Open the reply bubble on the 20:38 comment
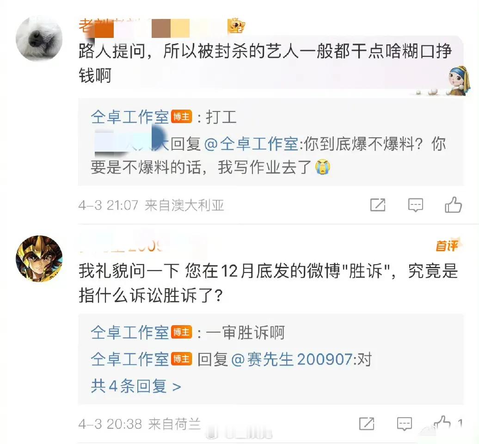This screenshot has height=444, width=479. [x=404, y=424]
